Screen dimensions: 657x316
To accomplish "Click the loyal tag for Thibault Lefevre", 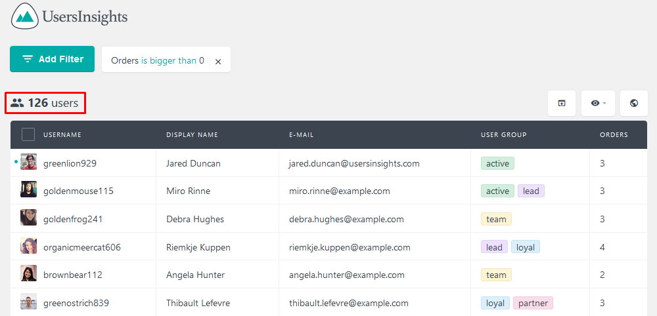I will (495, 303).
